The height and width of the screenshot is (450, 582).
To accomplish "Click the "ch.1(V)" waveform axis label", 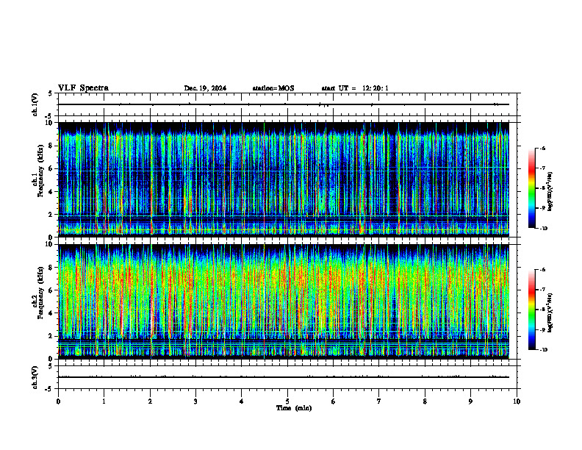I will coord(35,104).
